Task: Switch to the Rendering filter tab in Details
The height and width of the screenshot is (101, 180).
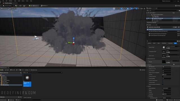Action: click(164, 43)
